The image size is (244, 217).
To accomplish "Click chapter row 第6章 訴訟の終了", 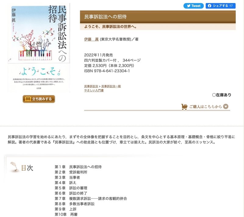I will tap(71, 193).
